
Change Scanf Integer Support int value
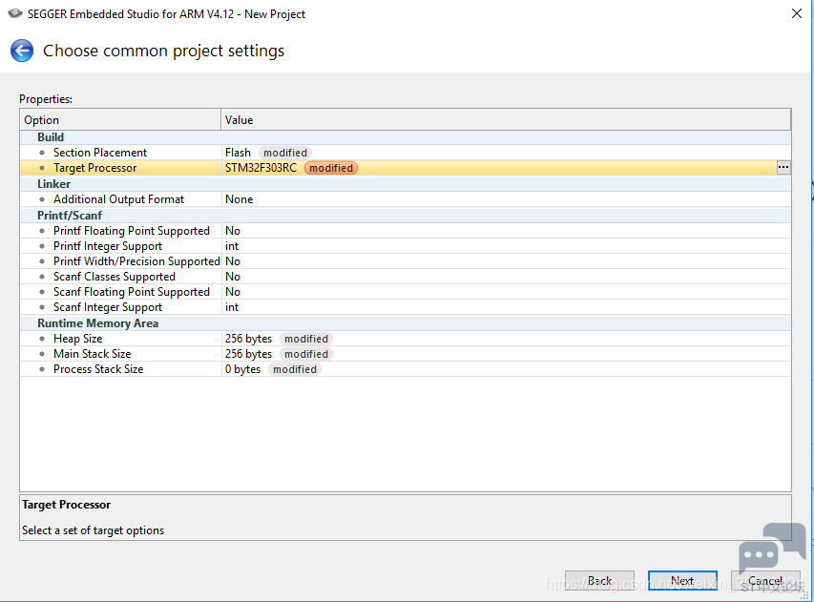tap(232, 307)
